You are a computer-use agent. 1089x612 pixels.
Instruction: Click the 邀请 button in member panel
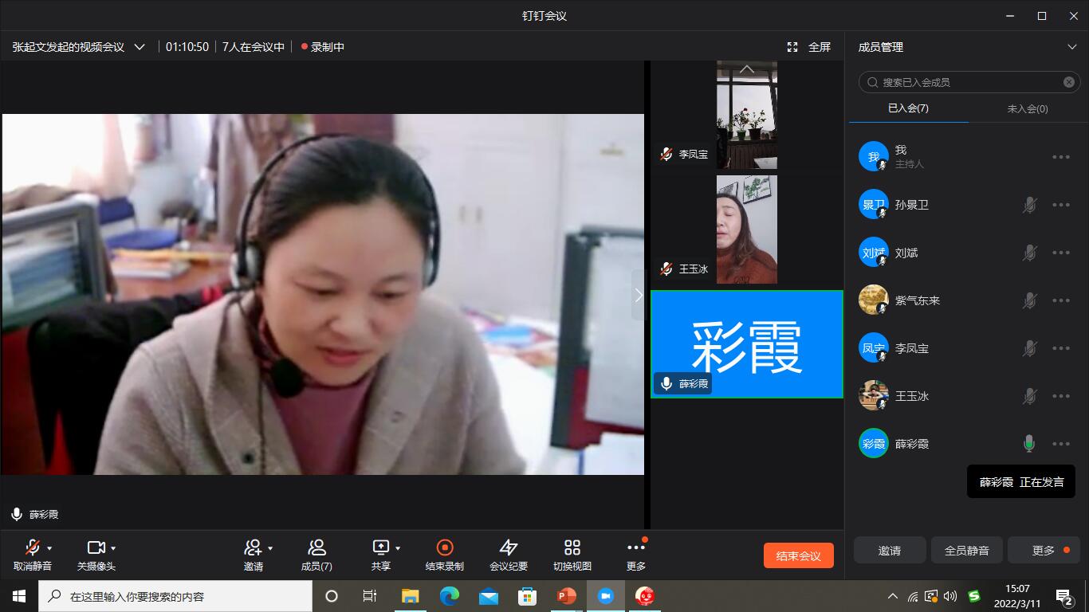(x=890, y=550)
